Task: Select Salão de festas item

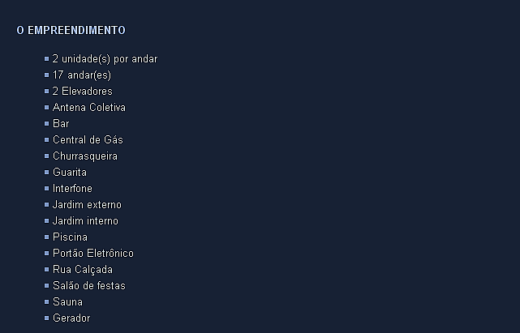Action: (x=88, y=286)
